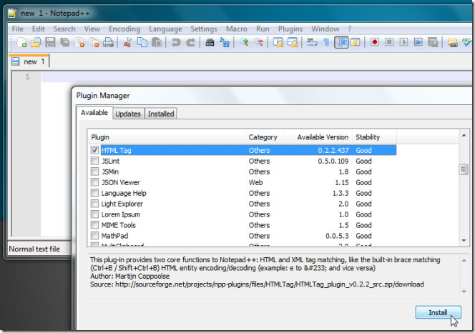The width and height of the screenshot is (475, 333).
Task: Toggle the Word wrap toolbar icon
Action: [312, 42]
